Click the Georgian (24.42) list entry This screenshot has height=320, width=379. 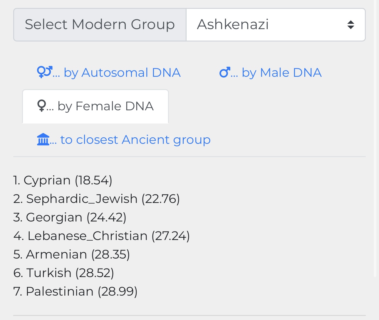[70, 217]
